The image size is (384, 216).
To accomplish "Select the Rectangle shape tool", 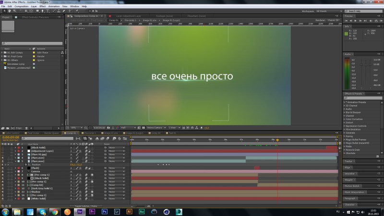I will (37, 11).
